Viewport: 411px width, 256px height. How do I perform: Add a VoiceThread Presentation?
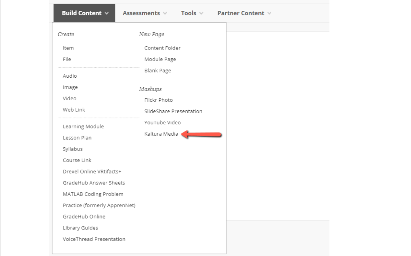[x=94, y=239]
